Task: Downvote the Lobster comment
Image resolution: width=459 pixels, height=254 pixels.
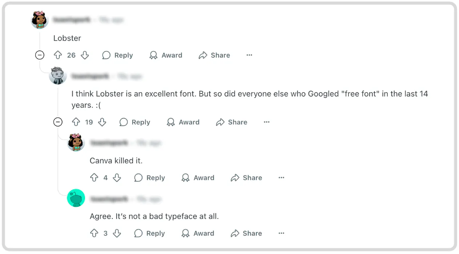Action: click(x=85, y=55)
